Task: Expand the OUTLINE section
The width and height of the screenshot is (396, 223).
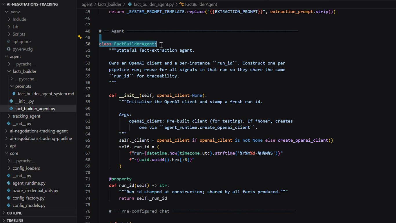Action: 14,213
